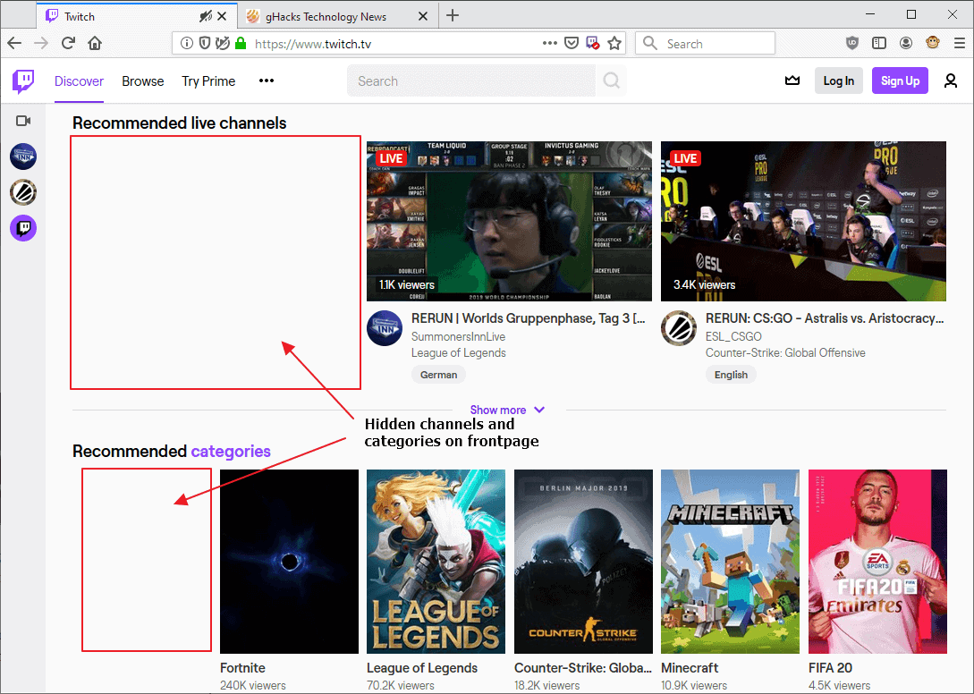
Task: Toggle the browser sidebar view
Action: coord(879,44)
